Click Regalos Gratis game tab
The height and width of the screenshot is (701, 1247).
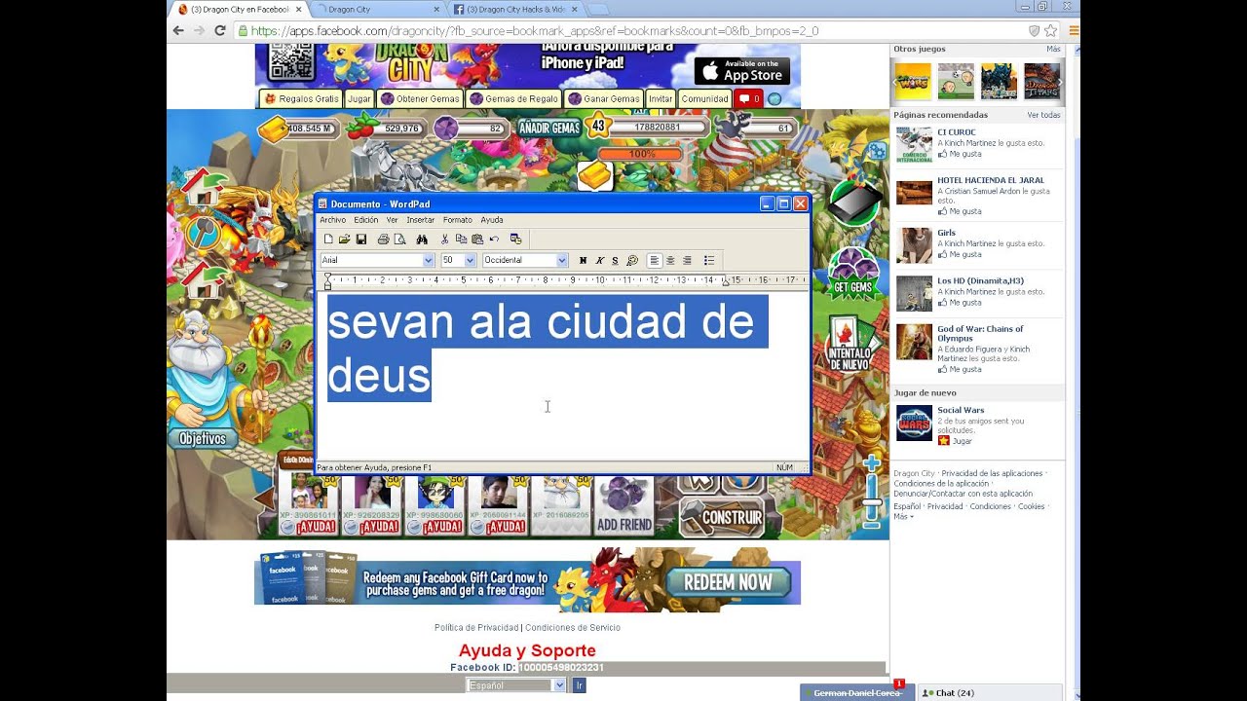301,98
